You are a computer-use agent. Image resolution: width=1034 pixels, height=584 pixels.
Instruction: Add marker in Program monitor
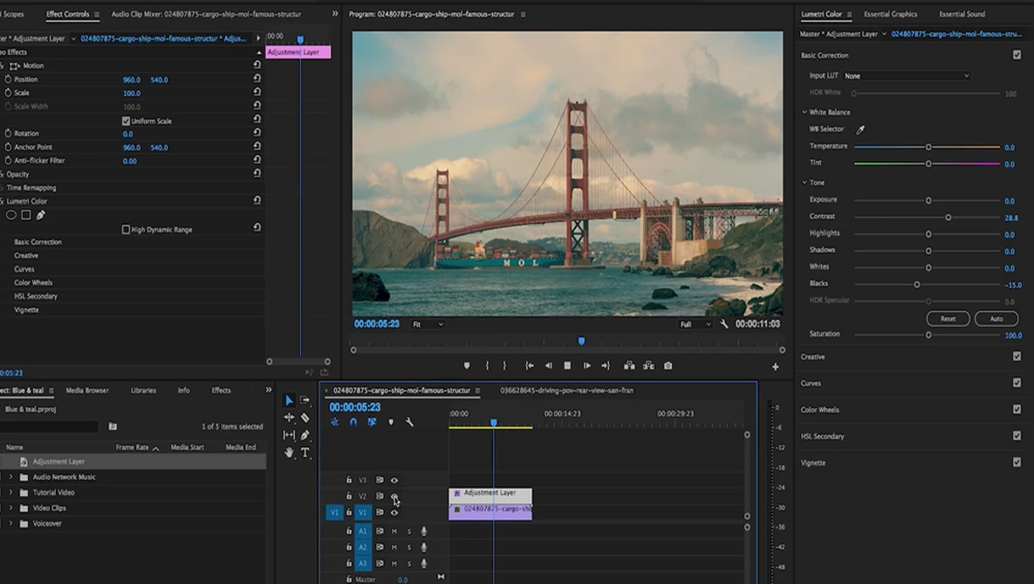(x=467, y=365)
